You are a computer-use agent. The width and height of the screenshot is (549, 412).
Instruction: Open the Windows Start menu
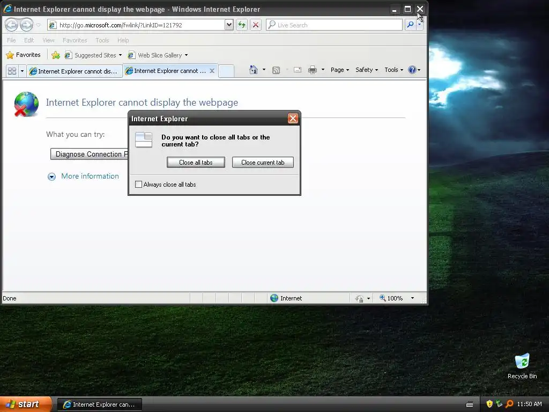pos(25,404)
